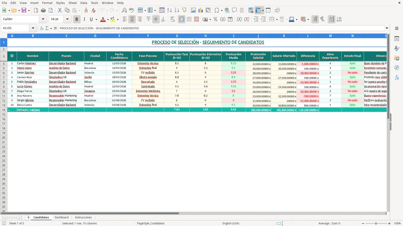
Task: Click the formula input line
Action: pos(221,28)
